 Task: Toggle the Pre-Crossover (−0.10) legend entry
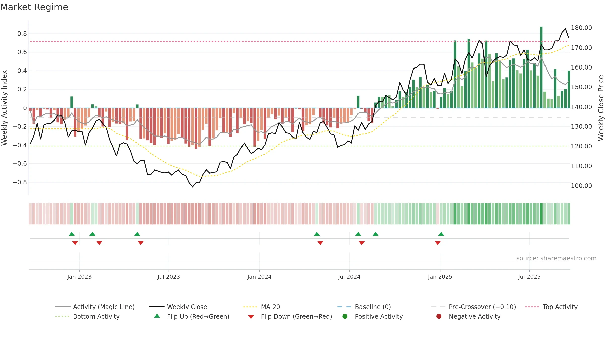[x=473, y=307]
